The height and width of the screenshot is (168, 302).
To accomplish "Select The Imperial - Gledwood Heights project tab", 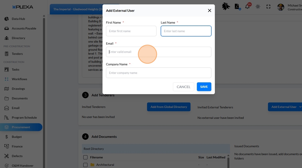I will click(x=78, y=9).
